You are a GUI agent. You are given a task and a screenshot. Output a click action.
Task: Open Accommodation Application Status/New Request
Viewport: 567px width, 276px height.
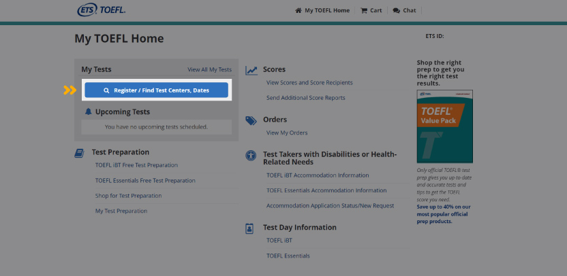(330, 206)
